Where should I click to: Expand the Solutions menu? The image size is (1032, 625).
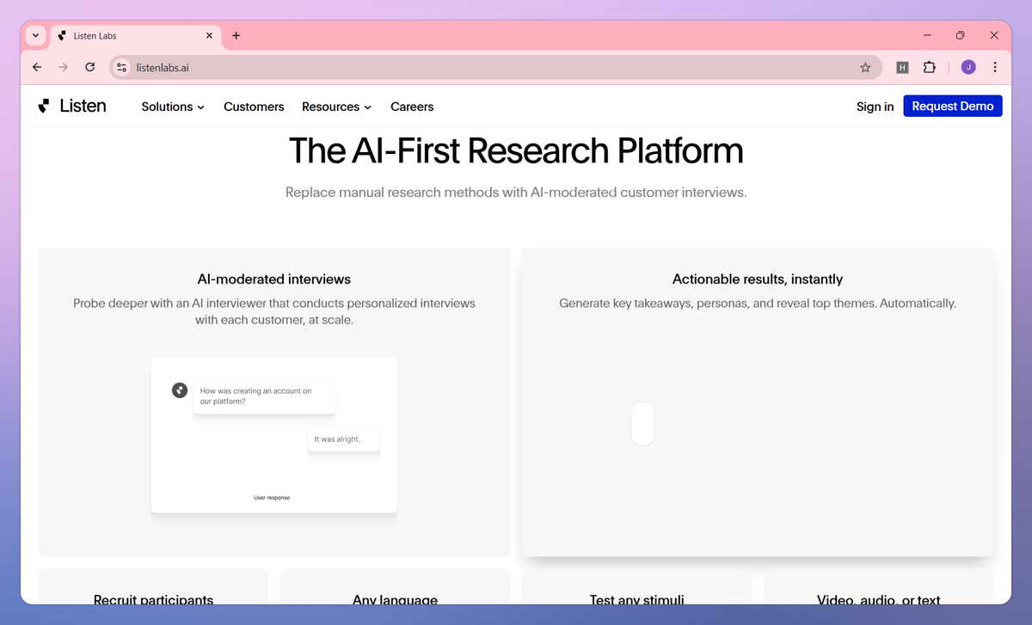[x=173, y=107]
